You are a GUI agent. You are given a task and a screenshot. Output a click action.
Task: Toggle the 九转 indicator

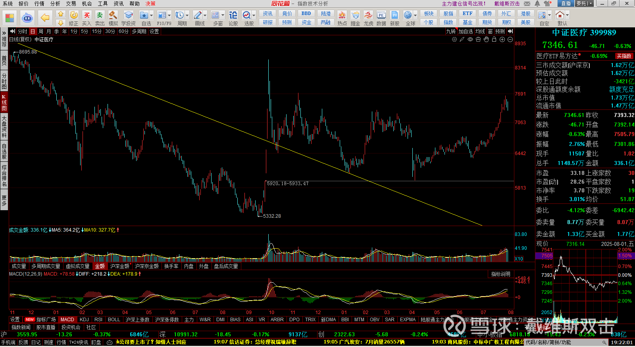[x=451, y=31]
